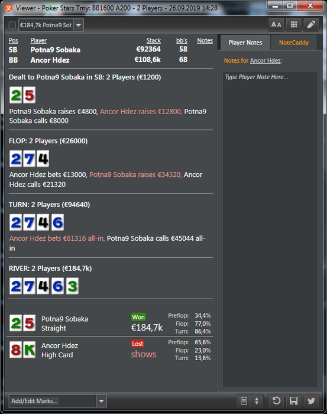Click the font size AA icon
This screenshot has width=327, height=414.
[276, 25]
